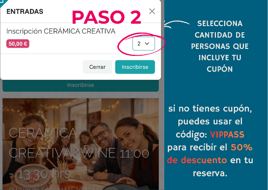
Task: Click the teal Inscribirse button in dialog
Action: [135, 67]
